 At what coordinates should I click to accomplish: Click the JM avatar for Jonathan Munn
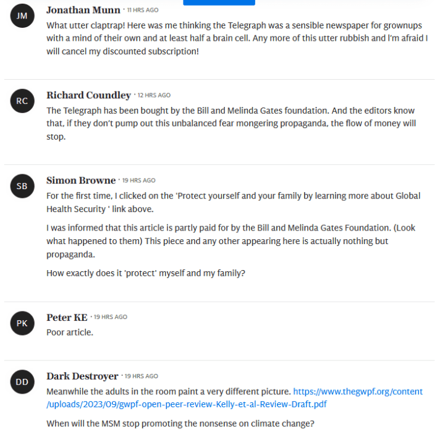pyautogui.click(x=22, y=15)
